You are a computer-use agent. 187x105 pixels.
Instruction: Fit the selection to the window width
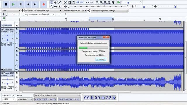105,2
